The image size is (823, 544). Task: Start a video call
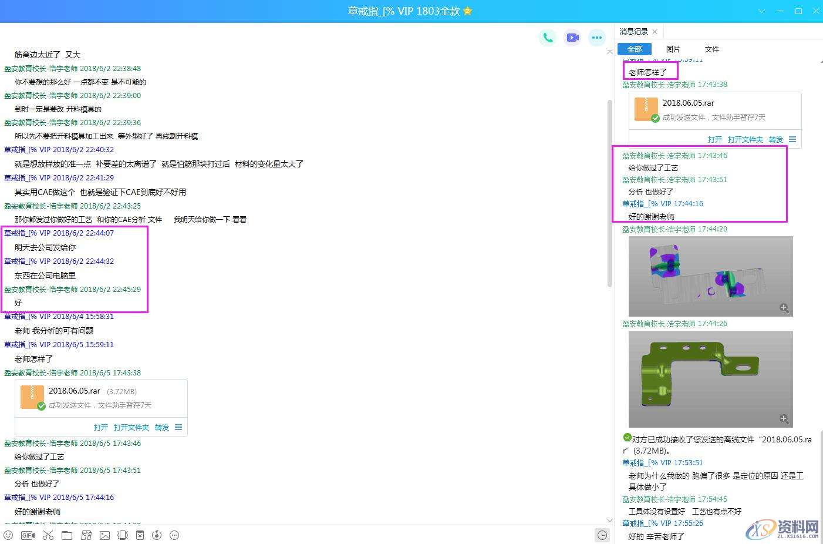(572, 37)
